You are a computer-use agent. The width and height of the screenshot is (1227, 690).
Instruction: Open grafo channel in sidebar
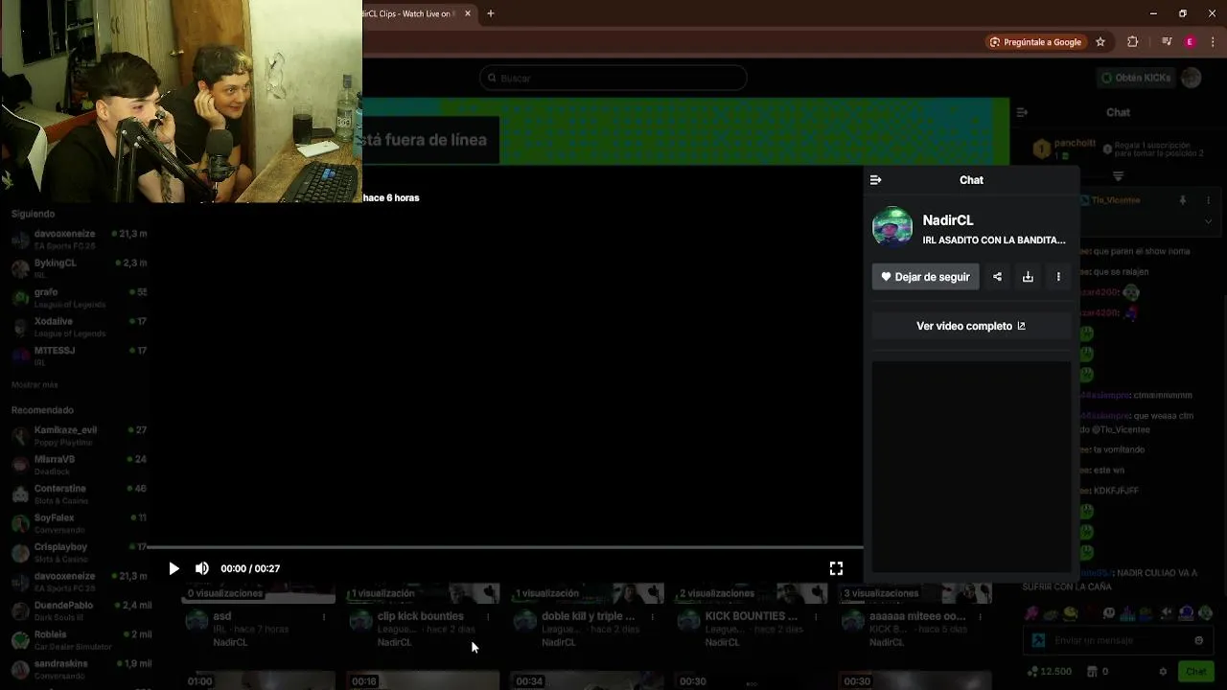80,297
